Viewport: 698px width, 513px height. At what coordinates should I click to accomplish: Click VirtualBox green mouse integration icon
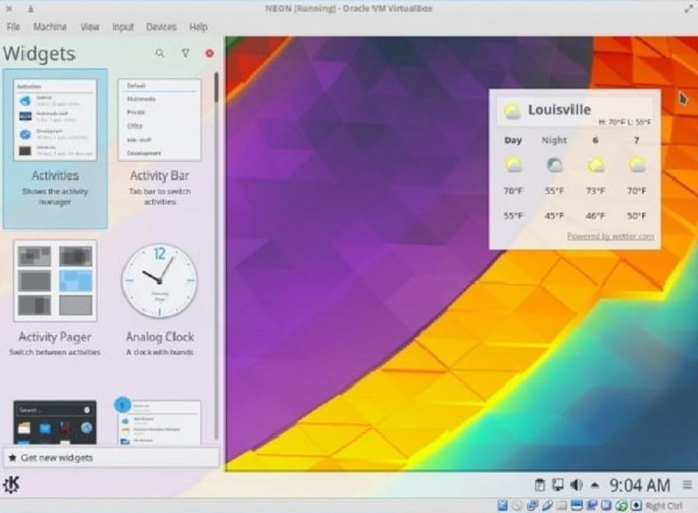click(622, 505)
